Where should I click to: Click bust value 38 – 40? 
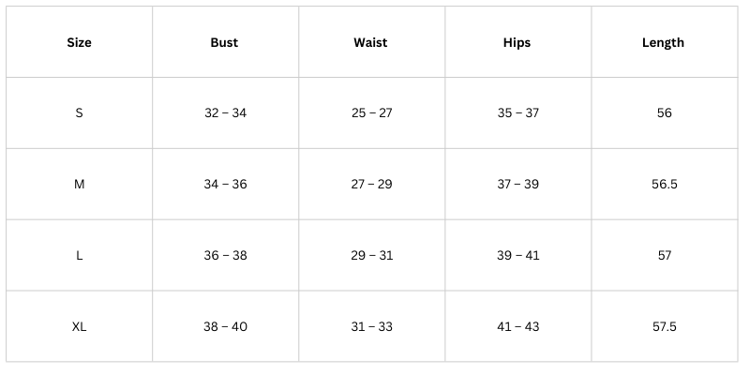[225, 326]
